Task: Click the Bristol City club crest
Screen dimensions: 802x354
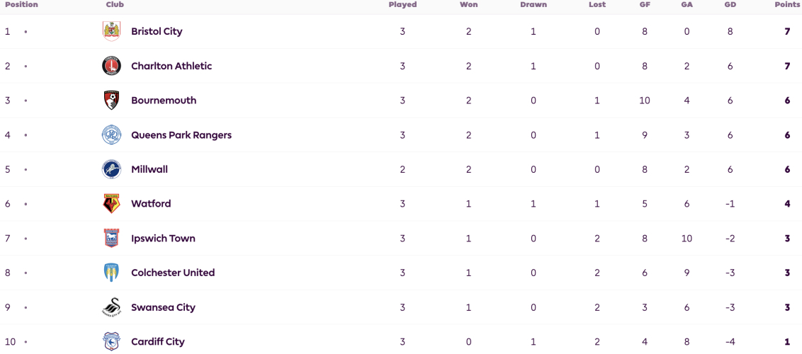Action: pyautogui.click(x=111, y=31)
